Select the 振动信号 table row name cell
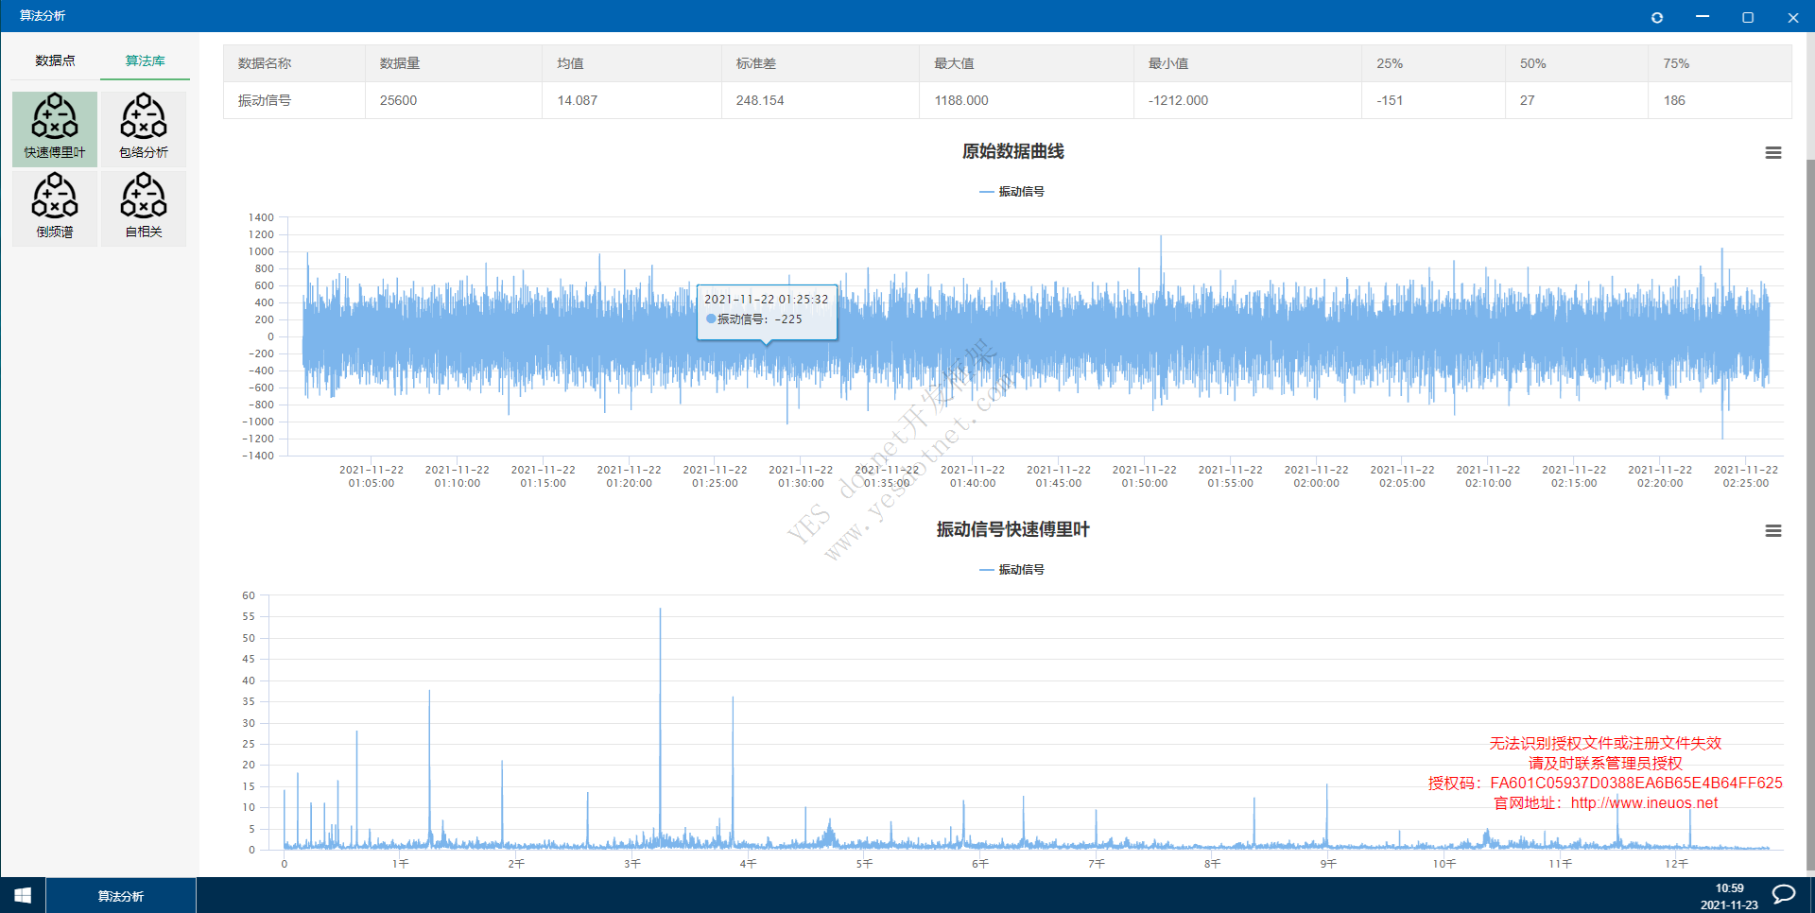Image resolution: width=1815 pixels, height=913 pixels. point(294,100)
